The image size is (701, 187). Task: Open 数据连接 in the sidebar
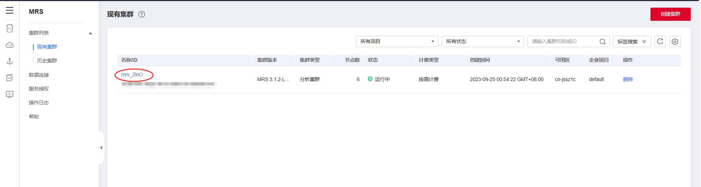(39, 75)
